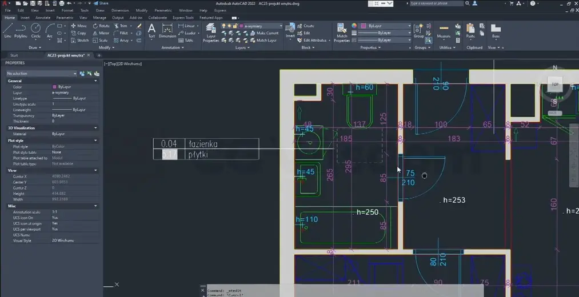Activate the Rotate command
579x297 pixels.
coord(101,26)
